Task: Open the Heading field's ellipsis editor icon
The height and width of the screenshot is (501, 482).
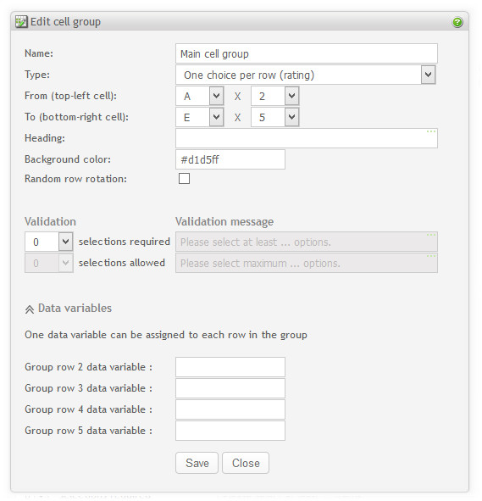Action: 431,131
